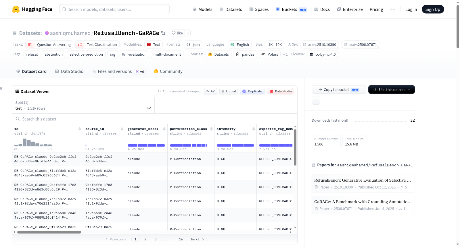Viewport: 460px width, 247px height.
Task: Open the API button in Dataset Viewer
Action: (210, 91)
